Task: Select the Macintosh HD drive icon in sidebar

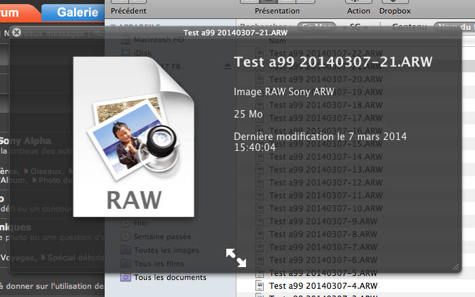Action: (x=126, y=39)
